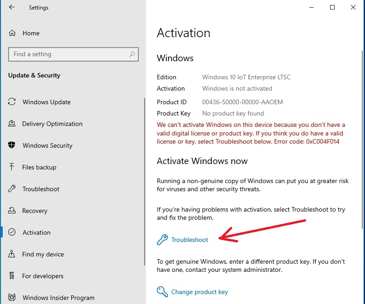Click the key icon beside Change product key
This screenshot has width=365, height=304.
(162, 292)
